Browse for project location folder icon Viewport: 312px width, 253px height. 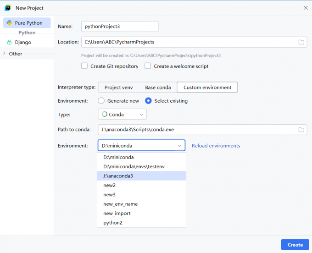pyautogui.click(x=301, y=42)
